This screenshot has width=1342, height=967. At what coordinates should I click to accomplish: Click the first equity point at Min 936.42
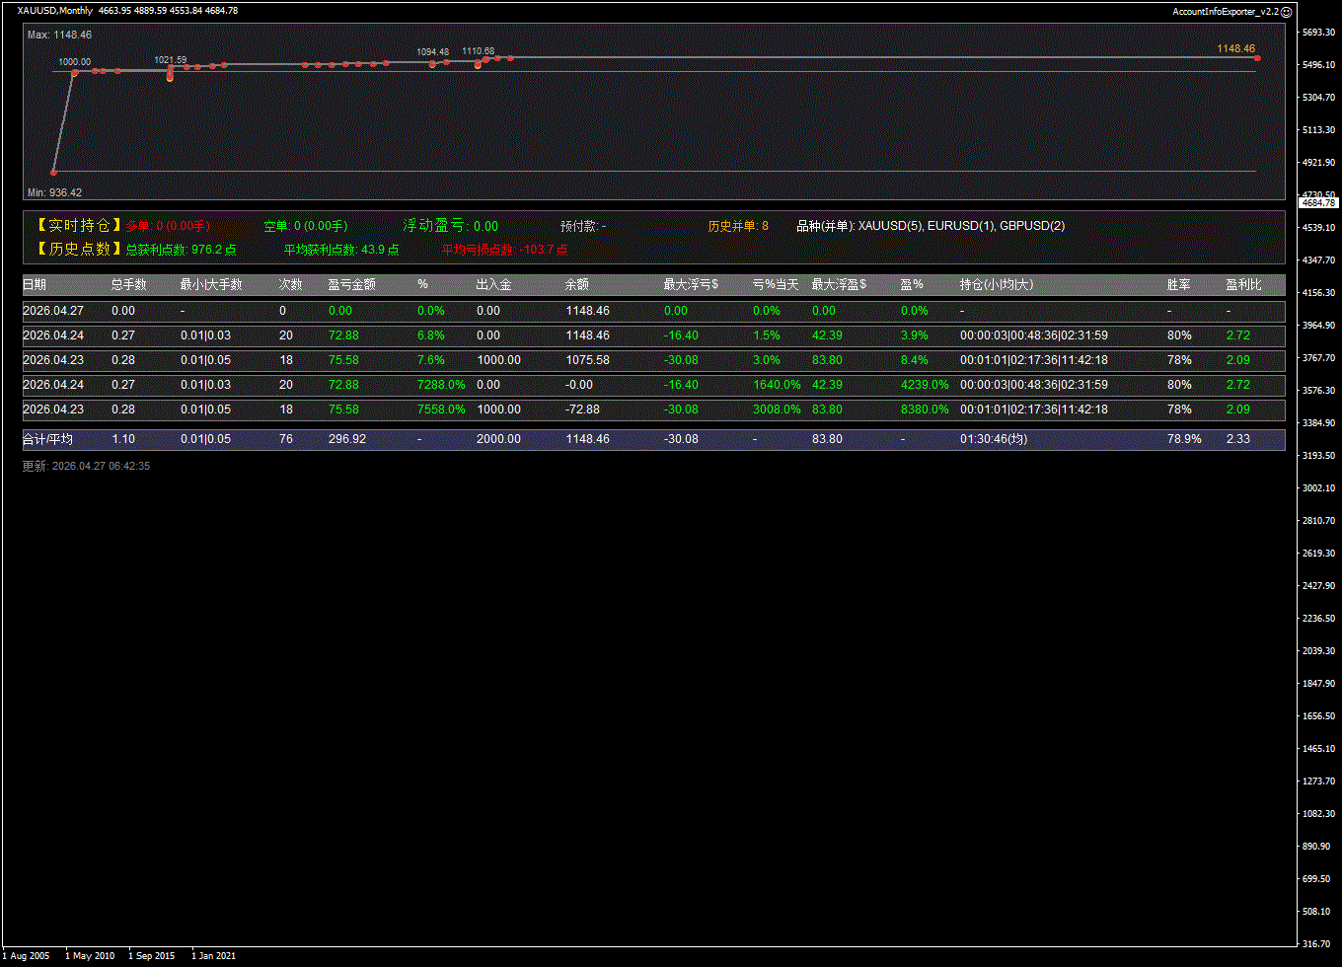pyautogui.click(x=54, y=172)
